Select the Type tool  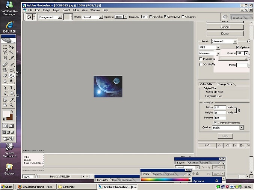(x=12, y=87)
